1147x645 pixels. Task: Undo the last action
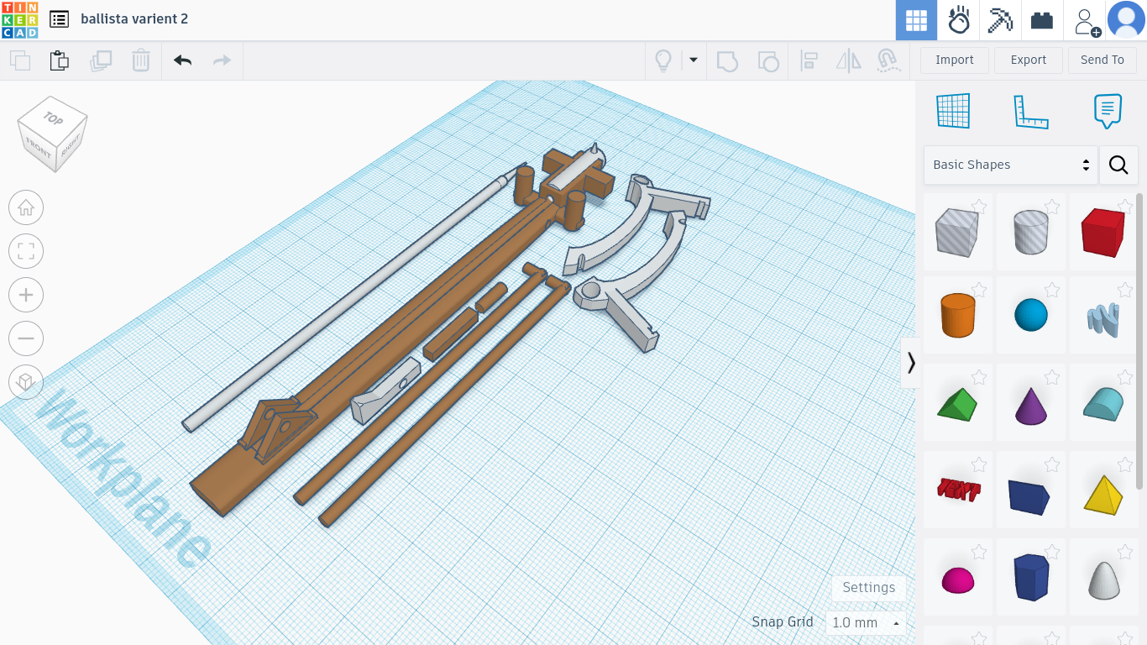pyautogui.click(x=182, y=60)
